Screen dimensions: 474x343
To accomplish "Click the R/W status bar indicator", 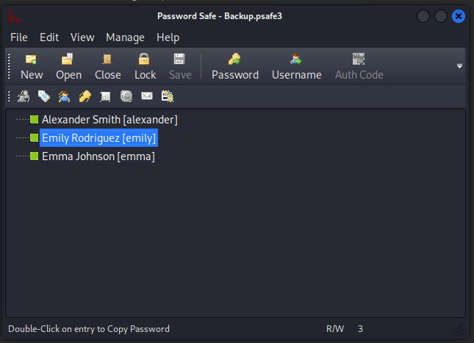I will pos(335,329).
